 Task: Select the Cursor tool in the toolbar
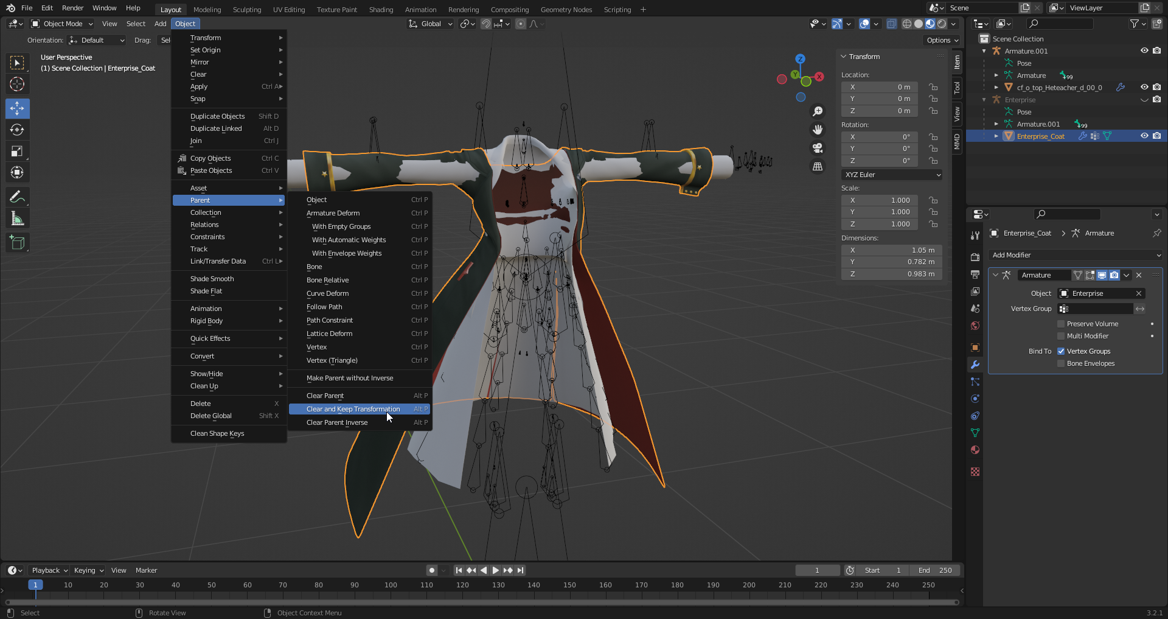click(x=17, y=84)
